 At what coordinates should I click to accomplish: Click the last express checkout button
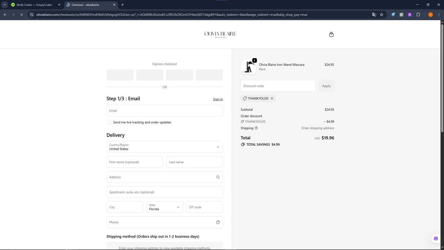(209, 75)
